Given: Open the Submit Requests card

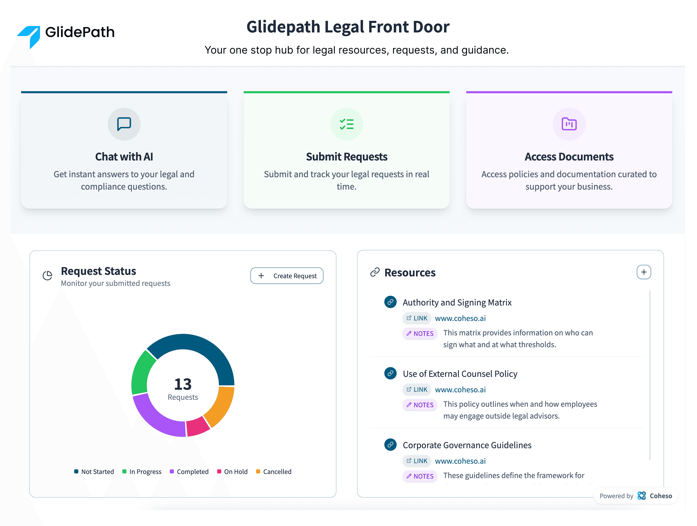Looking at the screenshot, I should click(x=347, y=151).
